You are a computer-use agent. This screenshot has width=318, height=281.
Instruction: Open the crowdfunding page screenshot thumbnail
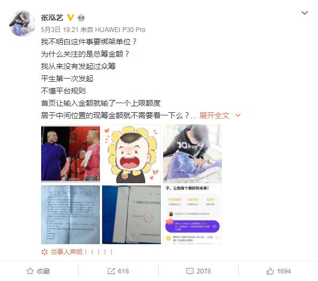[x=192, y=215]
